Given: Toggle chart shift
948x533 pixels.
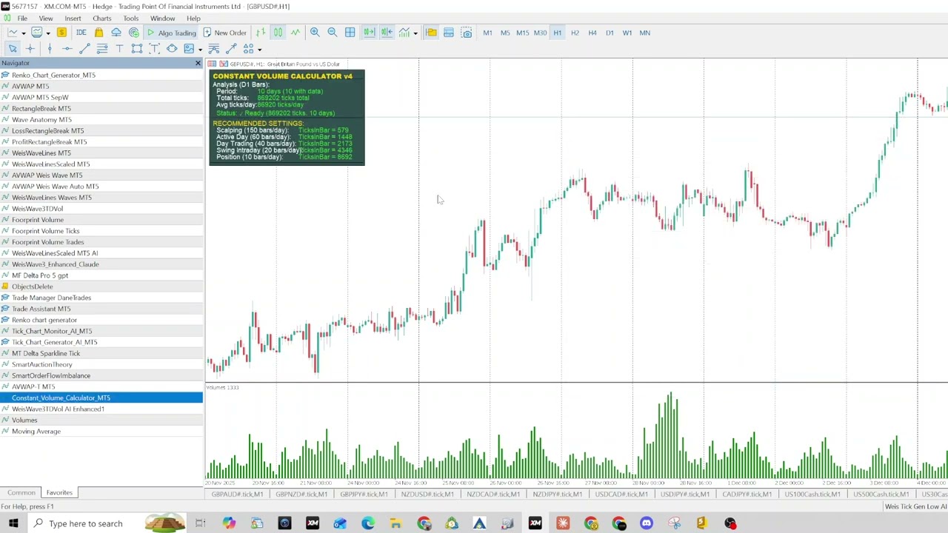Looking at the screenshot, I should (387, 33).
